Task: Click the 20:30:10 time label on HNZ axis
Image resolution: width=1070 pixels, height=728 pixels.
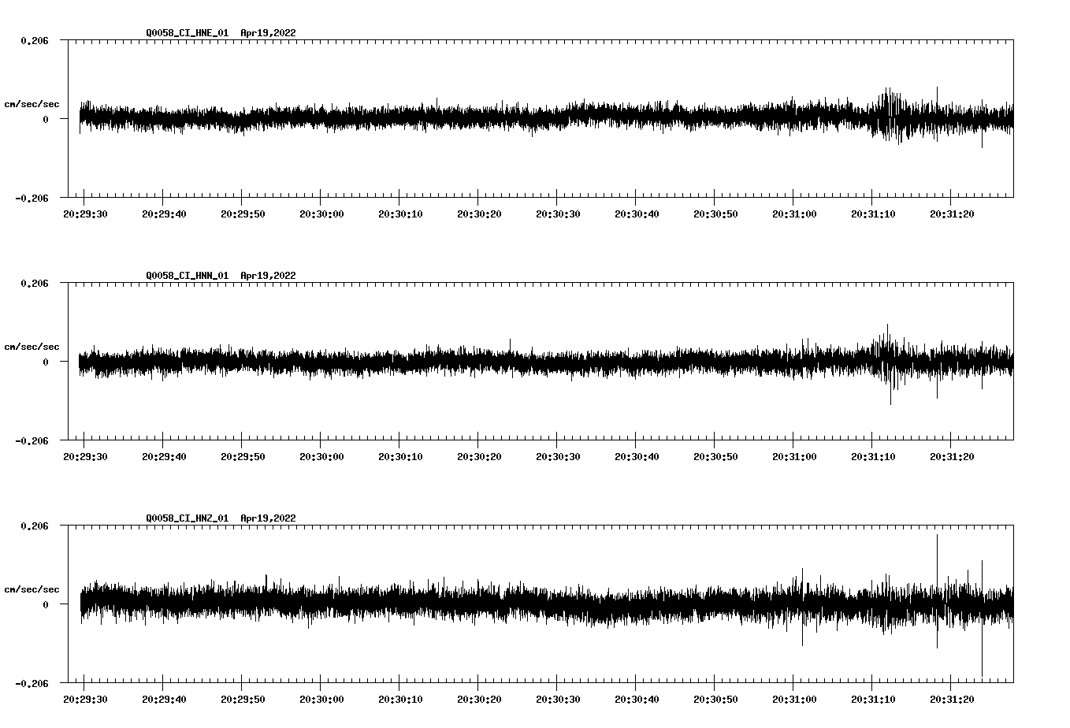Action: click(x=400, y=700)
